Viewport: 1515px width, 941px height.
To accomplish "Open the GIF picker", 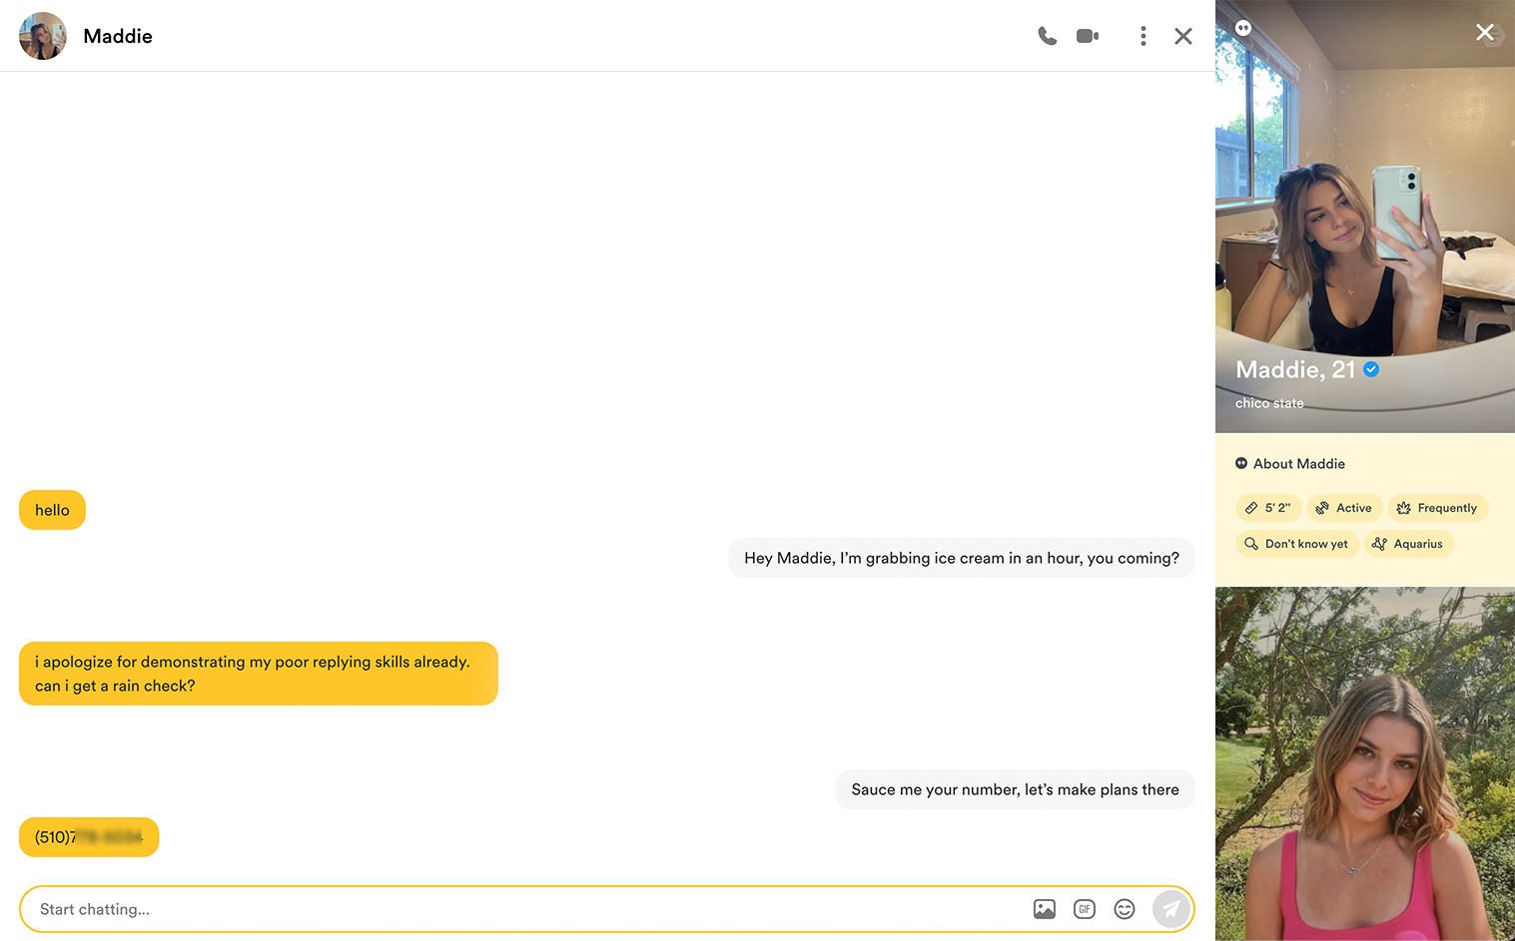I will click(x=1085, y=909).
